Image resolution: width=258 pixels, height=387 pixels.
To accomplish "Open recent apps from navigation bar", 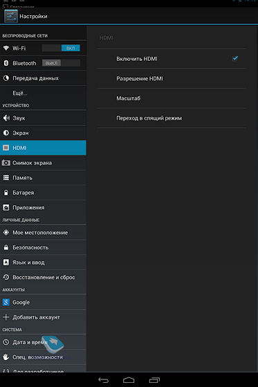I will coord(154,380).
